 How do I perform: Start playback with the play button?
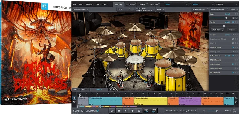tap(125, 111)
